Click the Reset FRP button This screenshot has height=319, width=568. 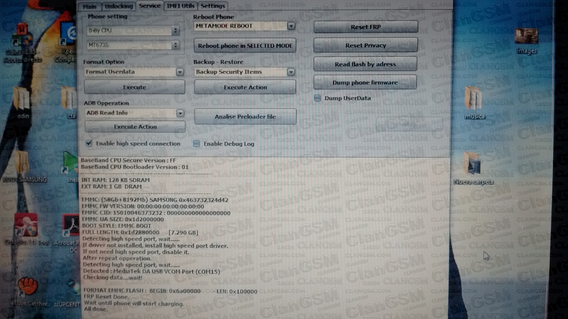[366, 27]
